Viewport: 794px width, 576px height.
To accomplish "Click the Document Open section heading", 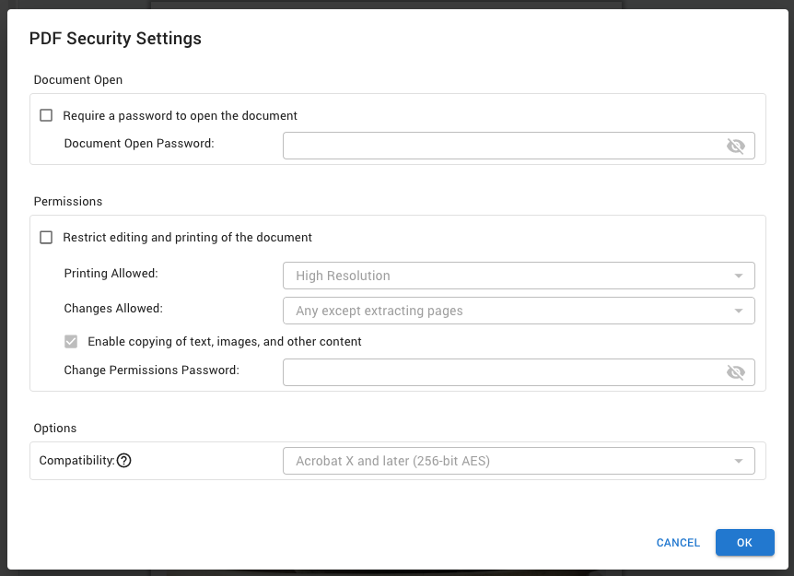I will 78,80.
